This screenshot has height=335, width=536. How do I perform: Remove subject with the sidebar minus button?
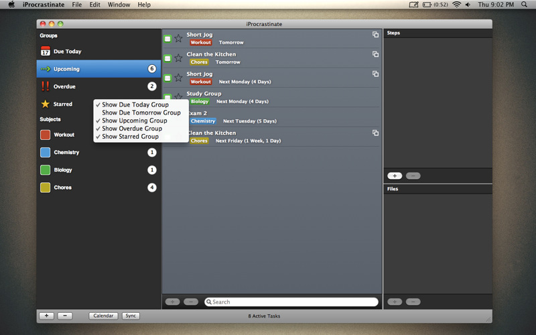coord(65,316)
